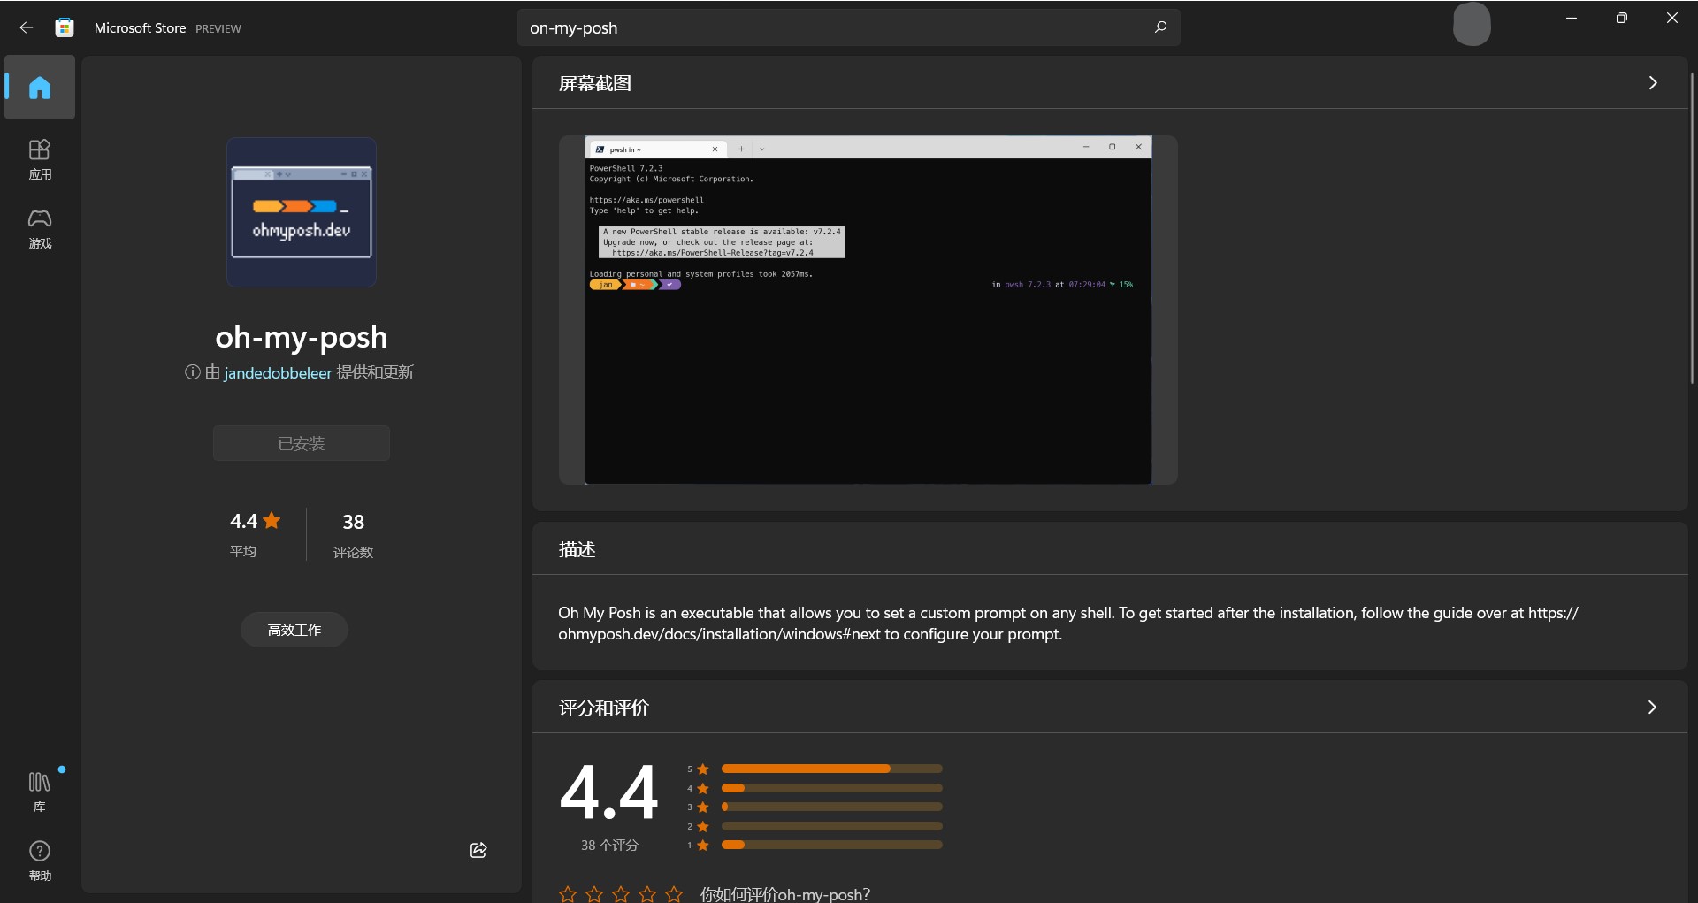Open the PowerShell terminal screenshot thumbnail
1698x903 pixels.
coord(868,310)
